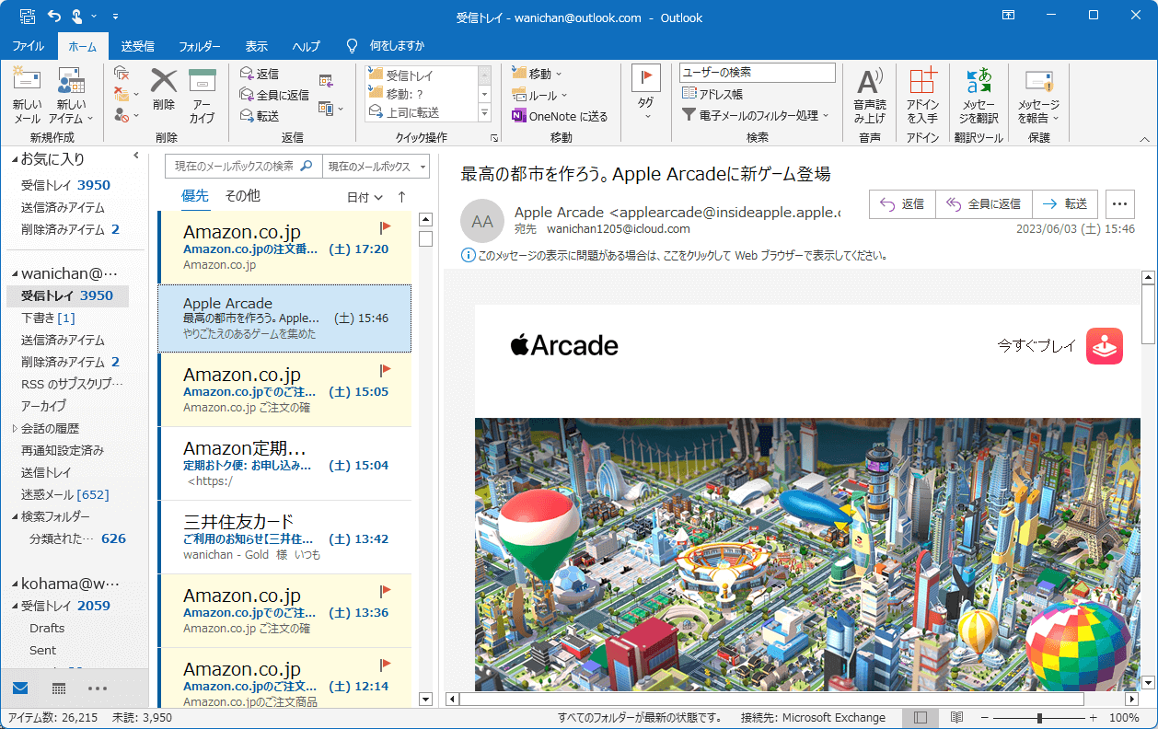Toggle touch/mouse mode icon in title bar
The width and height of the screenshot is (1158, 729).
point(77,17)
